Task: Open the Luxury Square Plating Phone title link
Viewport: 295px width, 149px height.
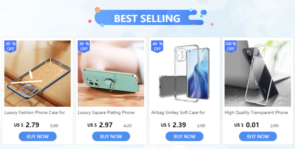Action: coord(106,113)
